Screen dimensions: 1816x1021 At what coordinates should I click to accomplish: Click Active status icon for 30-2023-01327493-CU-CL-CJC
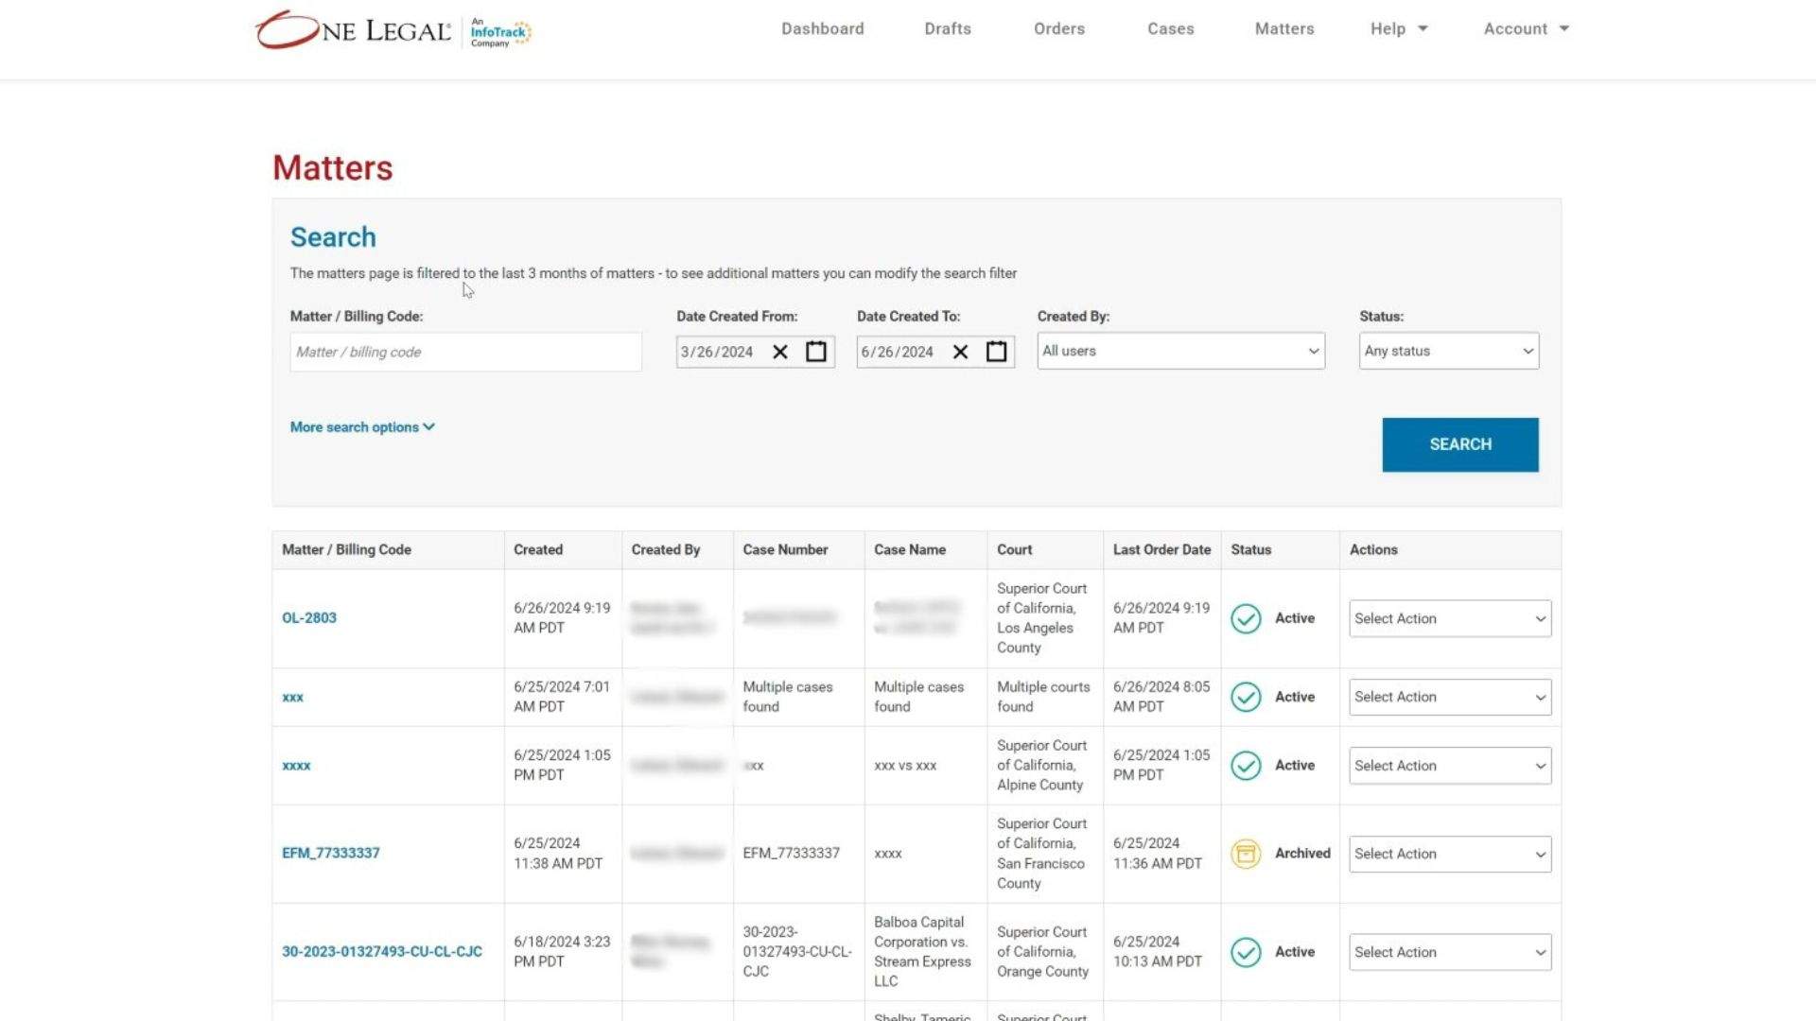[x=1246, y=952]
